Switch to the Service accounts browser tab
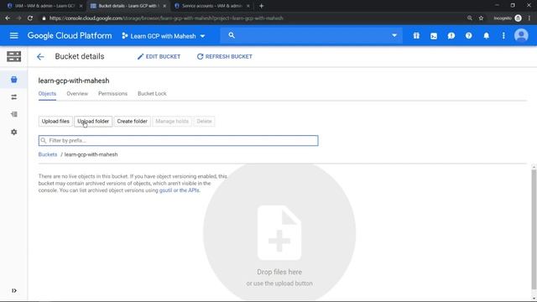The width and height of the screenshot is (537, 302). (x=211, y=6)
